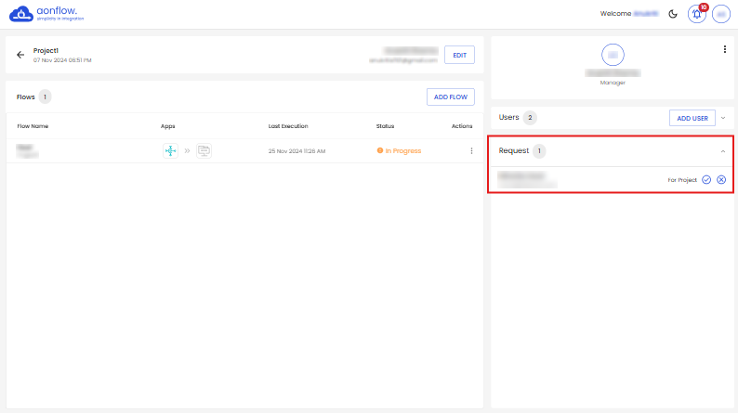The width and height of the screenshot is (738, 413).
Task: Open the flow's Actions three-dot menu
Action: pos(471,150)
